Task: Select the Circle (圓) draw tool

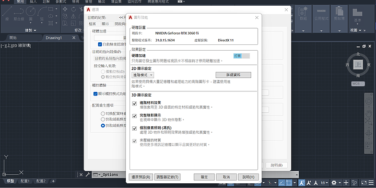Action: pos(31,14)
